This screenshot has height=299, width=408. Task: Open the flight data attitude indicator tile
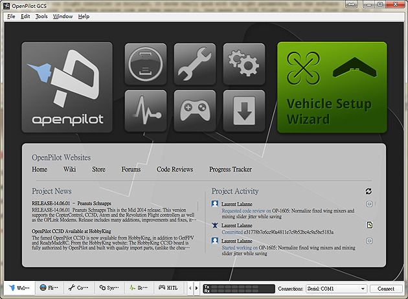tap(146, 64)
